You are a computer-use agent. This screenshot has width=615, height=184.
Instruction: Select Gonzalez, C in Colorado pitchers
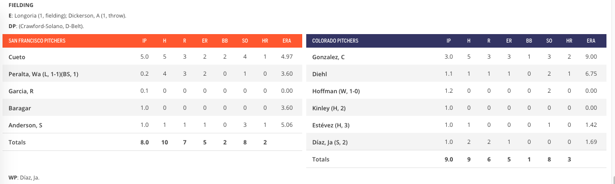[328, 57]
